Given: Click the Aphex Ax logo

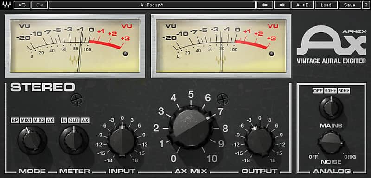Looking at the screenshot, I should [331, 40].
